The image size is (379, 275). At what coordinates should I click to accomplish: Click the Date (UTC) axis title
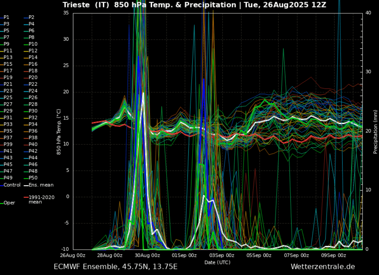tap(217, 263)
